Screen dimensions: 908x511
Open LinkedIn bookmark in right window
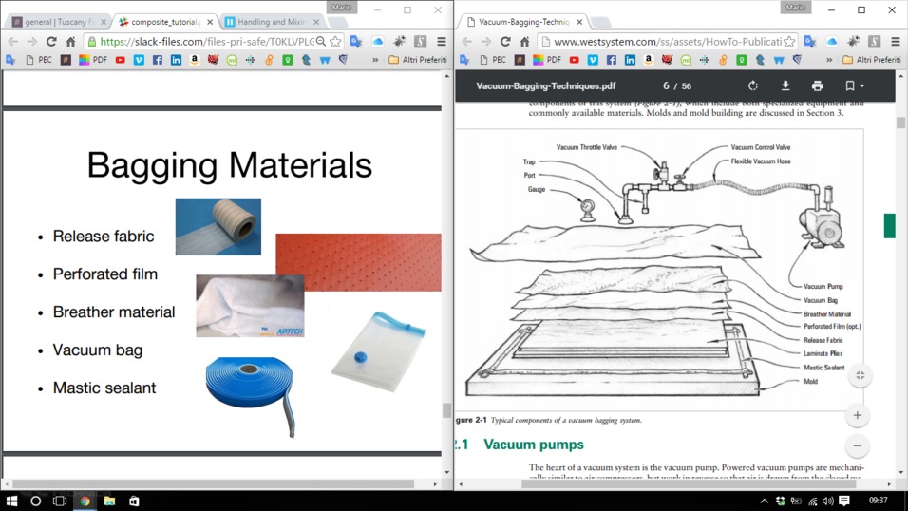click(630, 60)
